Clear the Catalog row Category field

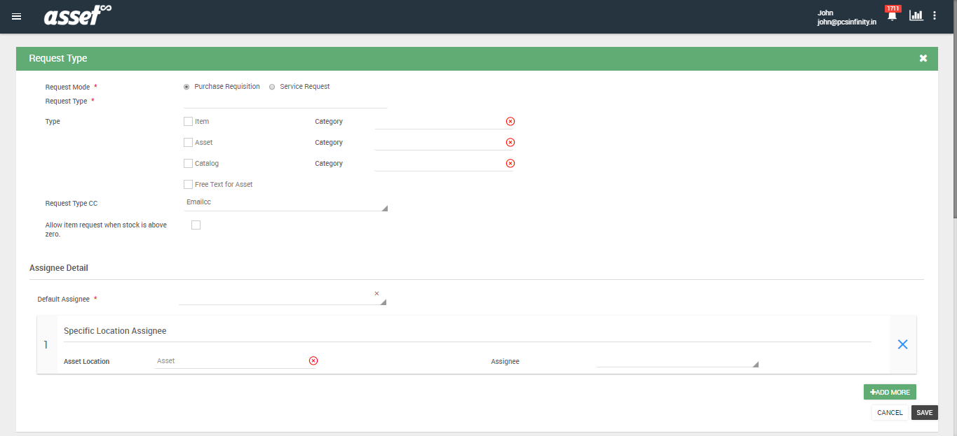[510, 163]
